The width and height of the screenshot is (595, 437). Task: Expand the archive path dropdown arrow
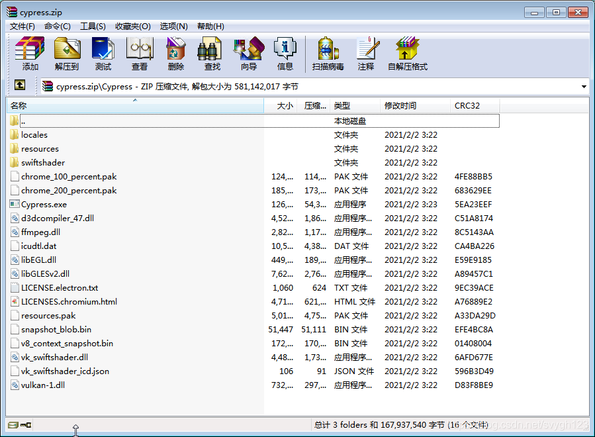coord(584,87)
